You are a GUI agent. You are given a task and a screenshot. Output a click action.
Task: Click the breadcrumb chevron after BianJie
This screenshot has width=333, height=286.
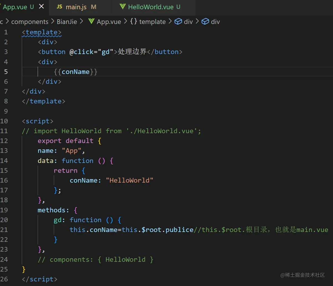coord(81,21)
